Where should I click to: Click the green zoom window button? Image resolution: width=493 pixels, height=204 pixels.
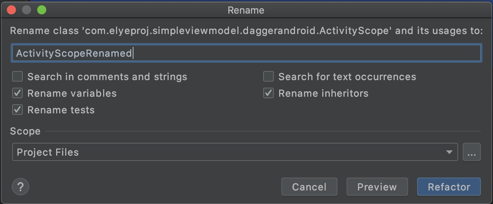point(42,10)
